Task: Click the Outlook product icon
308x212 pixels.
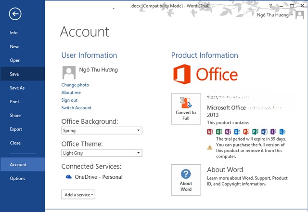Action: (x=237, y=132)
